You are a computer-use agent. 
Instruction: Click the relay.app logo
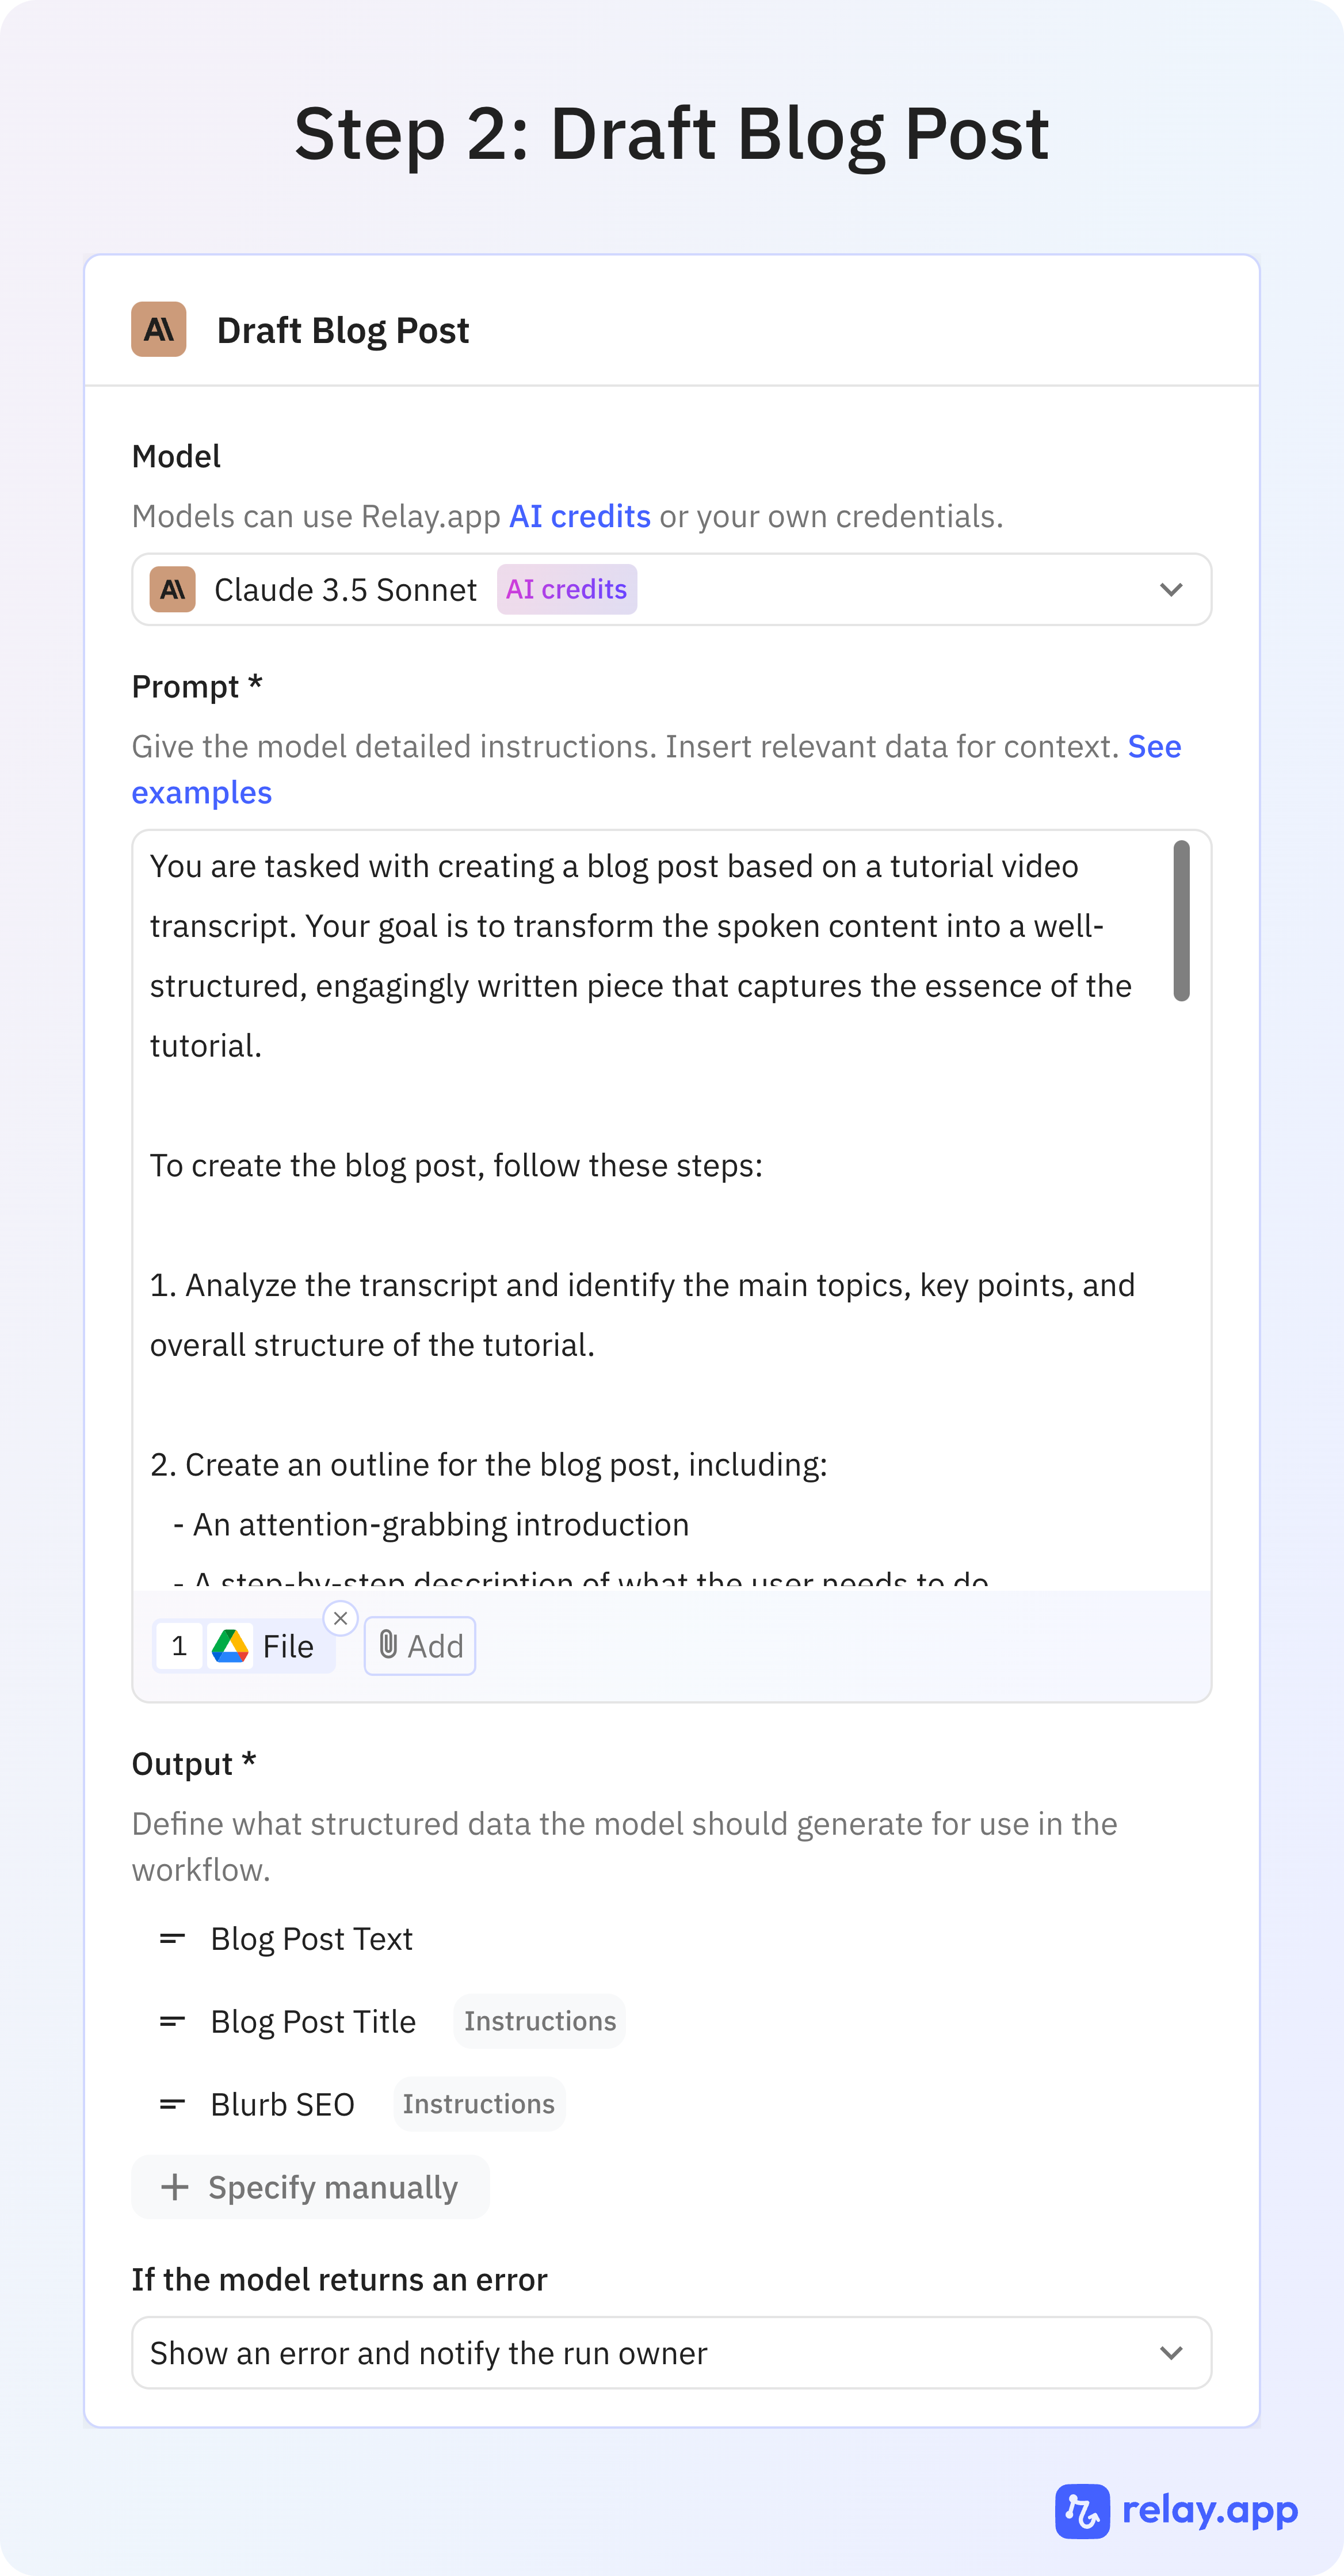click(x=1177, y=2511)
